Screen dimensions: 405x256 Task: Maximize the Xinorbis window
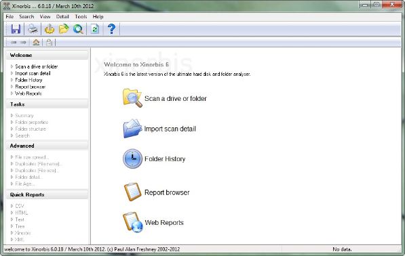[377, 5]
